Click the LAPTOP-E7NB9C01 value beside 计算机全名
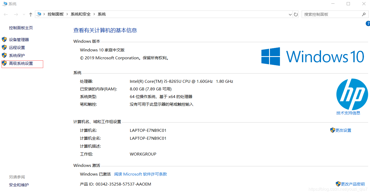This screenshot has height=194, width=370. tap(148, 138)
